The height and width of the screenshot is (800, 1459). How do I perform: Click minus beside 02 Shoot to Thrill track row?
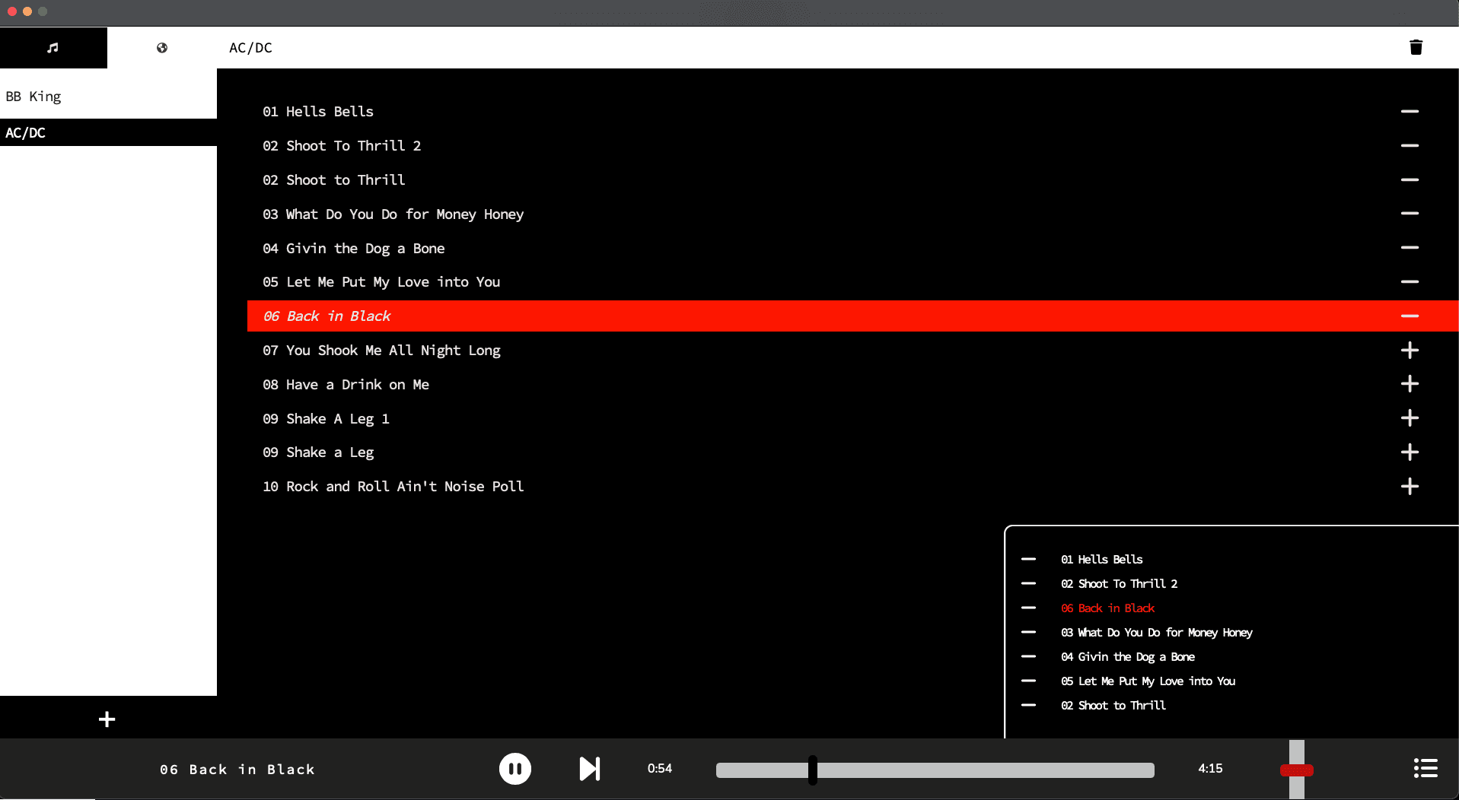pyautogui.click(x=1410, y=179)
